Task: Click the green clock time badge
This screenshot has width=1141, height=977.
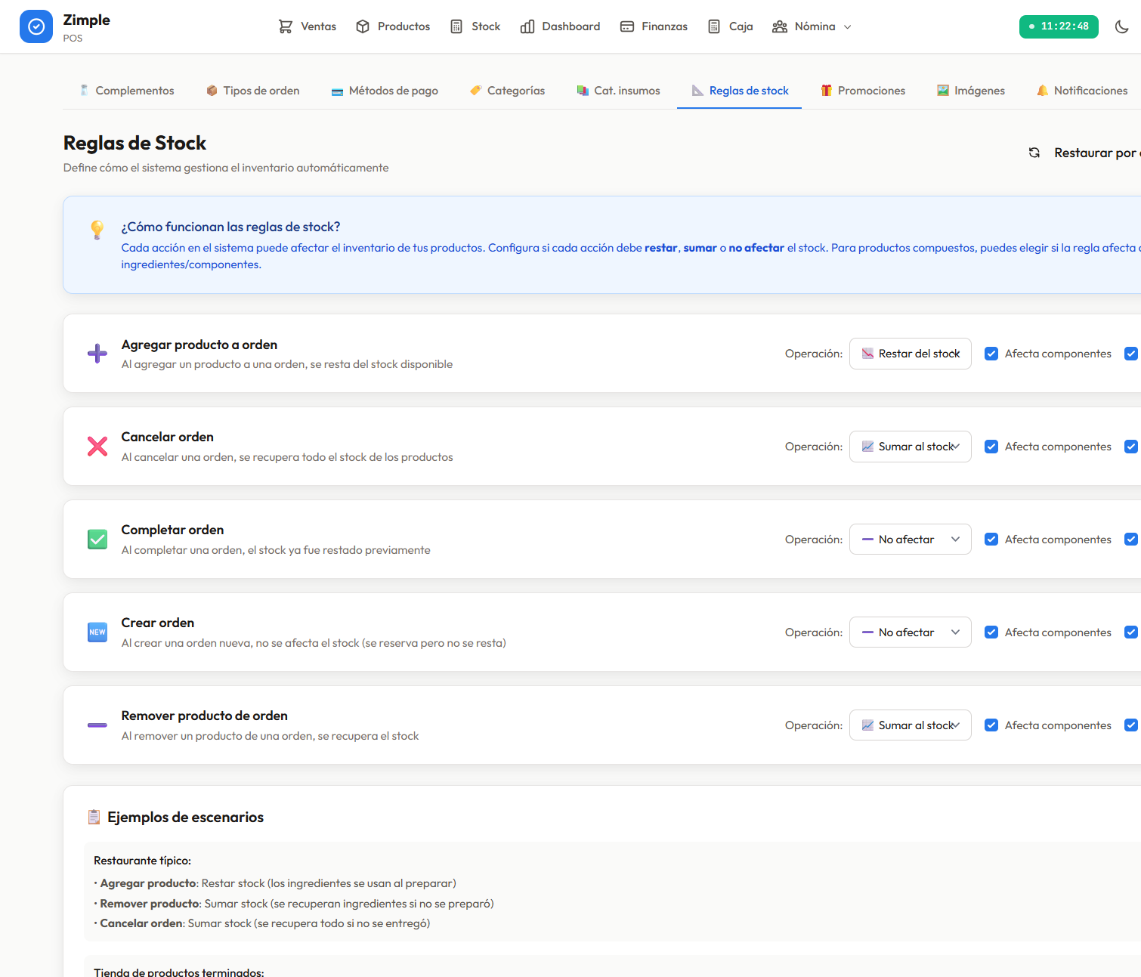Action: [x=1059, y=26]
